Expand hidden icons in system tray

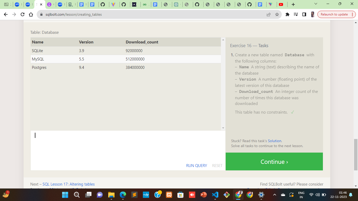(274, 194)
